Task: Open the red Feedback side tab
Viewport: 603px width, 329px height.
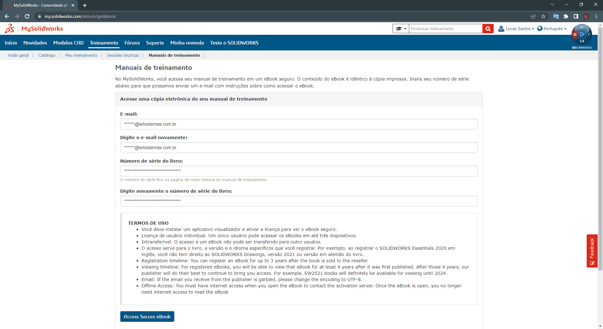Action: 592,251
